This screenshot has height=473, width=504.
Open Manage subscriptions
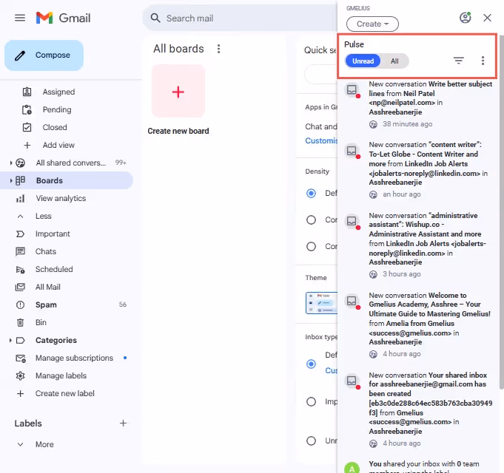pyautogui.click(x=74, y=358)
